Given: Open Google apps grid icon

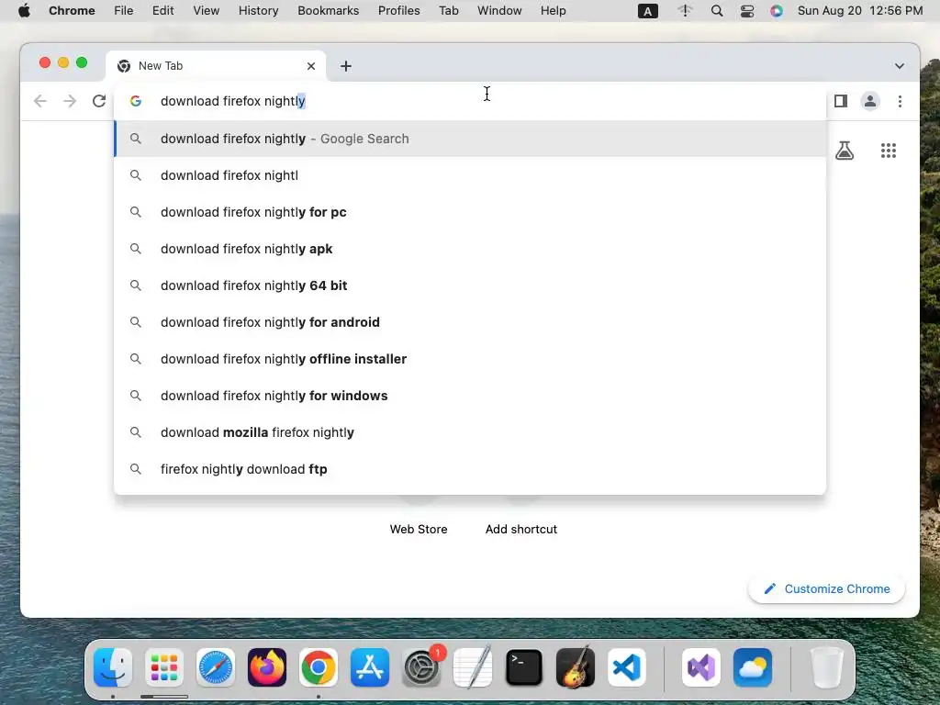Looking at the screenshot, I should (x=889, y=151).
